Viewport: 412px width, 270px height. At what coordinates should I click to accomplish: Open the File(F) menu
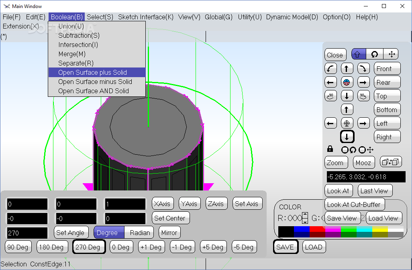click(12, 17)
